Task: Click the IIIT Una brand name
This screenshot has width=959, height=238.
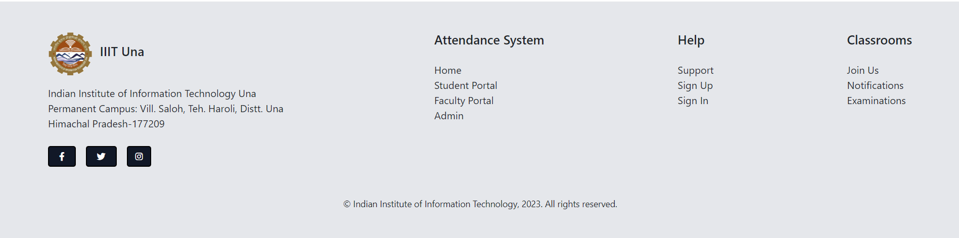Action: pos(122,52)
